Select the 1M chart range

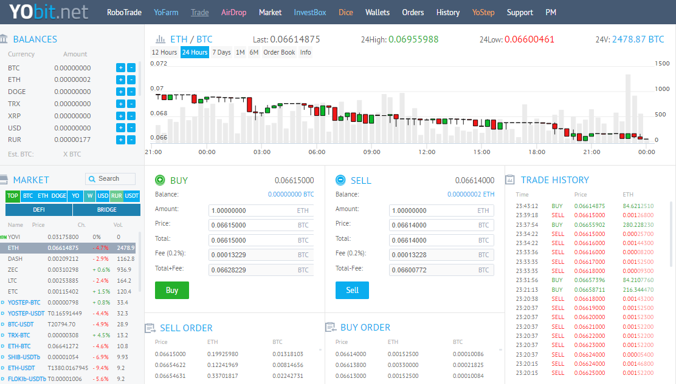240,52
